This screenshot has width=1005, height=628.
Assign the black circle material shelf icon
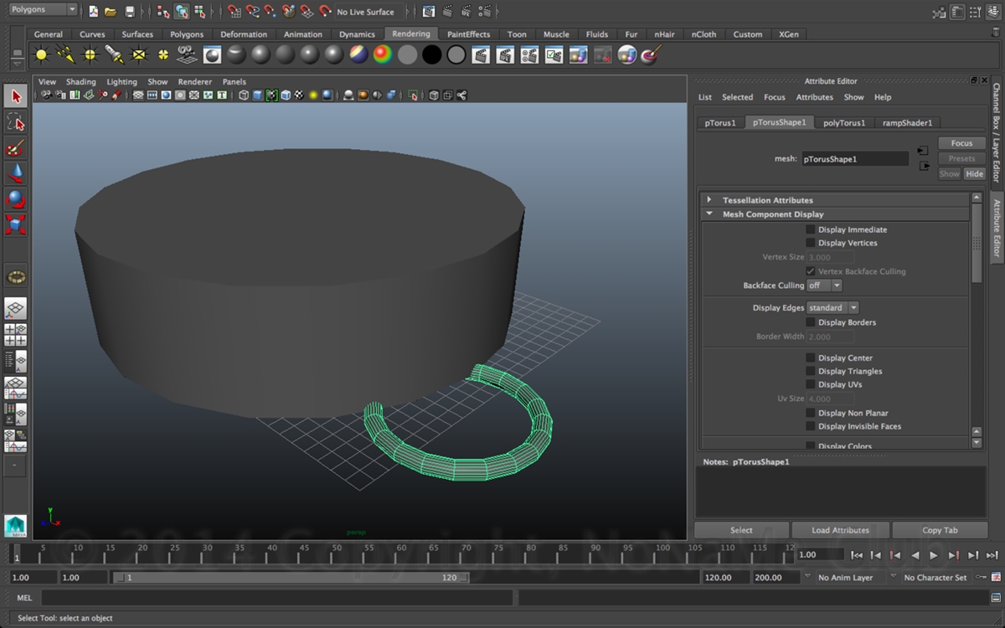[x=431, y=55]
